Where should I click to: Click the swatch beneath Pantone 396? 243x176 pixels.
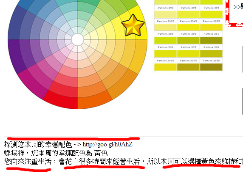pyautogui.click(x=166, y=54)
